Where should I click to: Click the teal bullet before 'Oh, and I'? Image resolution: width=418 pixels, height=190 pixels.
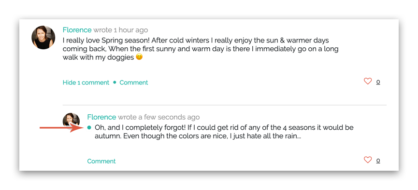89,128
